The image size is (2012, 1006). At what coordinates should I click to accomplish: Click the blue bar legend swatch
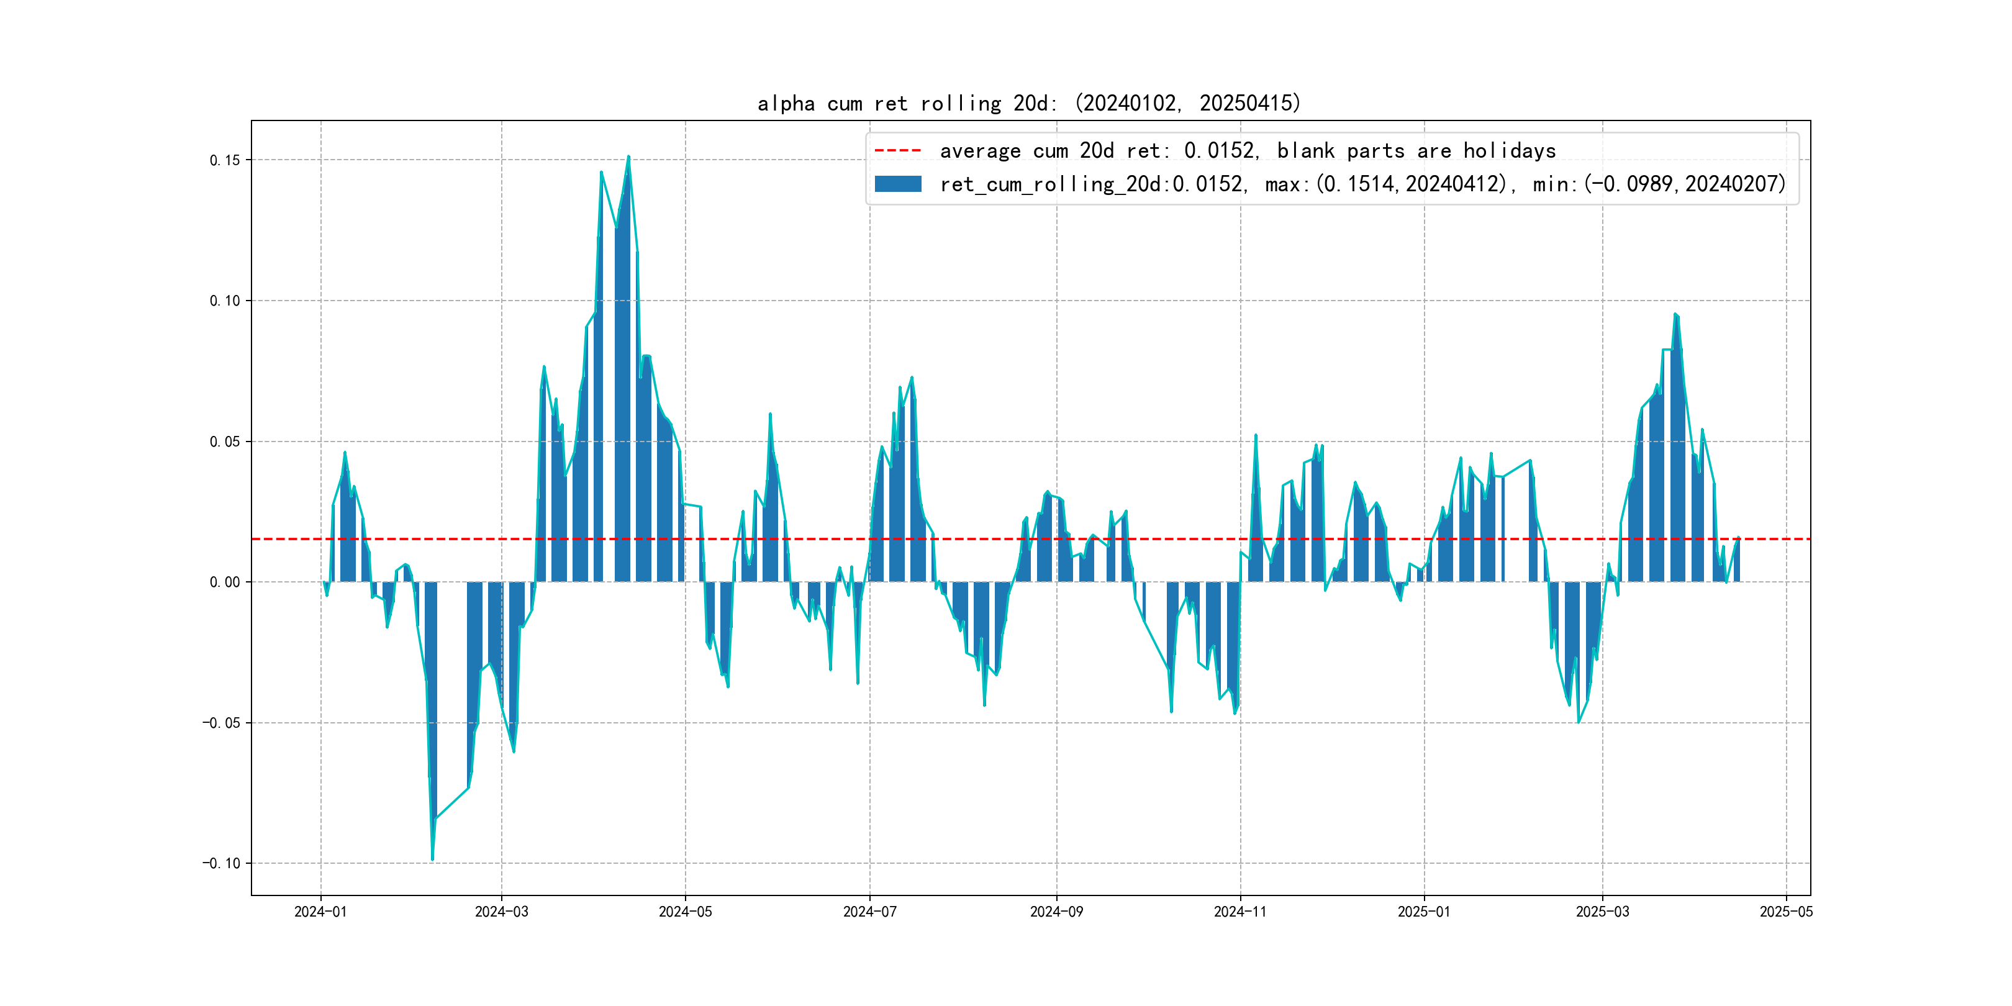(897, 184)
